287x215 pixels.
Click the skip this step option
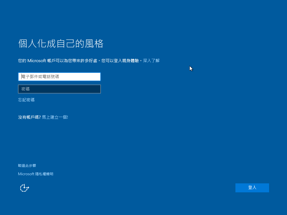click(x=27, y=165)
